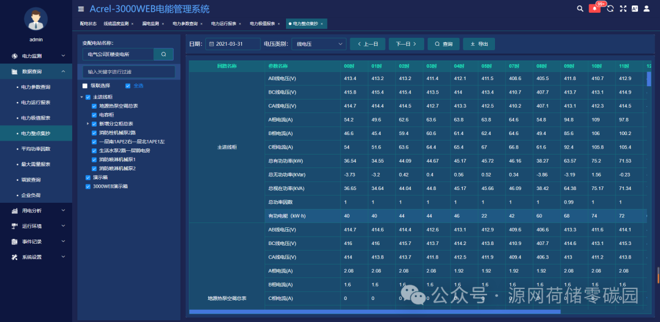Uncheck the 主进线柜 tree checkbox

88,97
